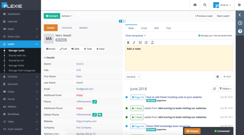Expand the Workflows sidebar menu
Screen dimensions: 244x135
tap(20, 114)
